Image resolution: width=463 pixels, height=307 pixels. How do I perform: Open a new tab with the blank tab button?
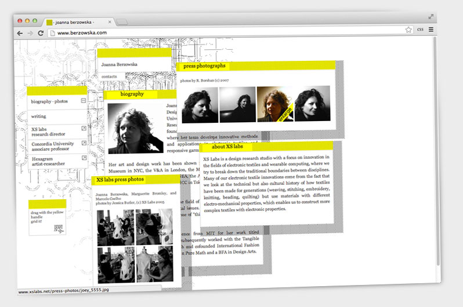point(123,22)
